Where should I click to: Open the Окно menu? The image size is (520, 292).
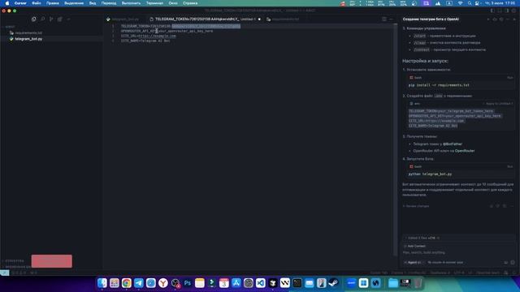(173, 3)
